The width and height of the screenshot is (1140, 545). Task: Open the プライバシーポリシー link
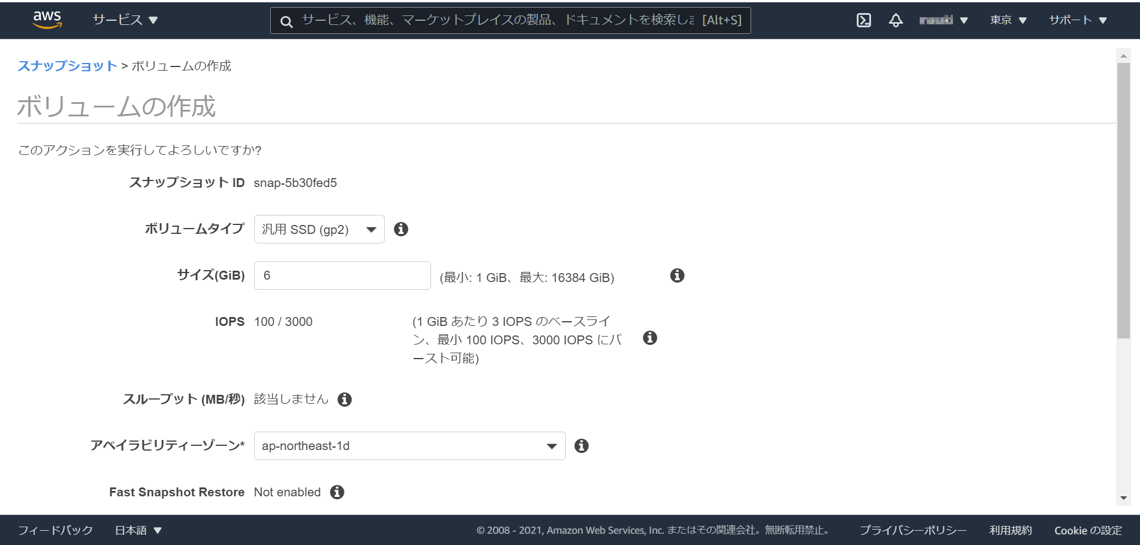tap(913, 530)
